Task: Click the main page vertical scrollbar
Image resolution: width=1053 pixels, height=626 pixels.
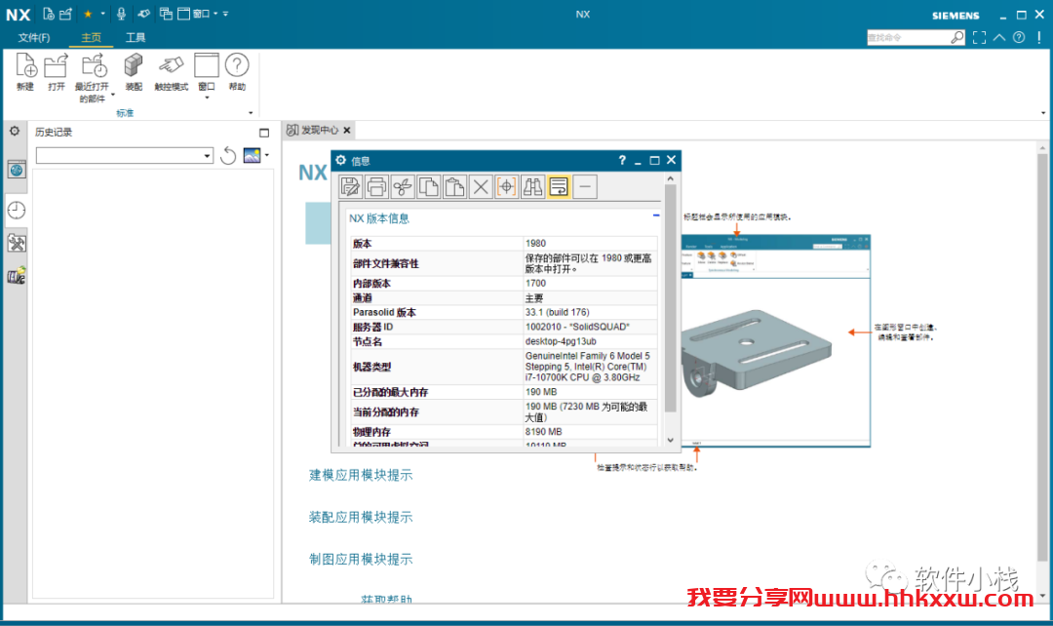Action: point(1042,356)
